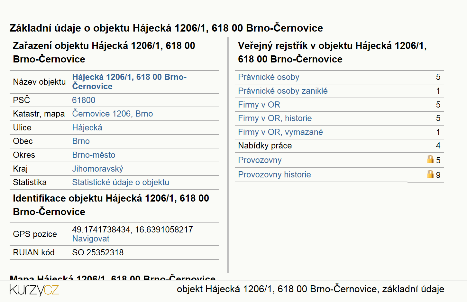467x302 pixels.
Task: Open the Hájecká 1206/1 object name link
Action: (x=129, y=82)
